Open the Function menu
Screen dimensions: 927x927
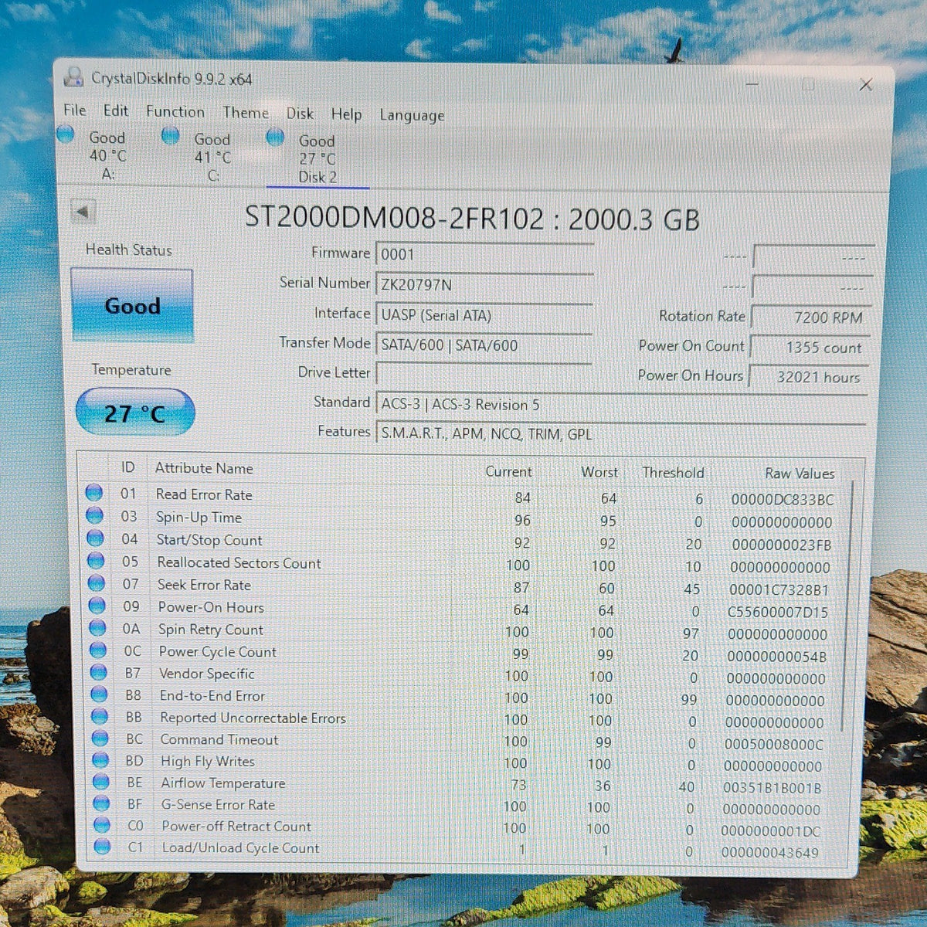[175, 112]
